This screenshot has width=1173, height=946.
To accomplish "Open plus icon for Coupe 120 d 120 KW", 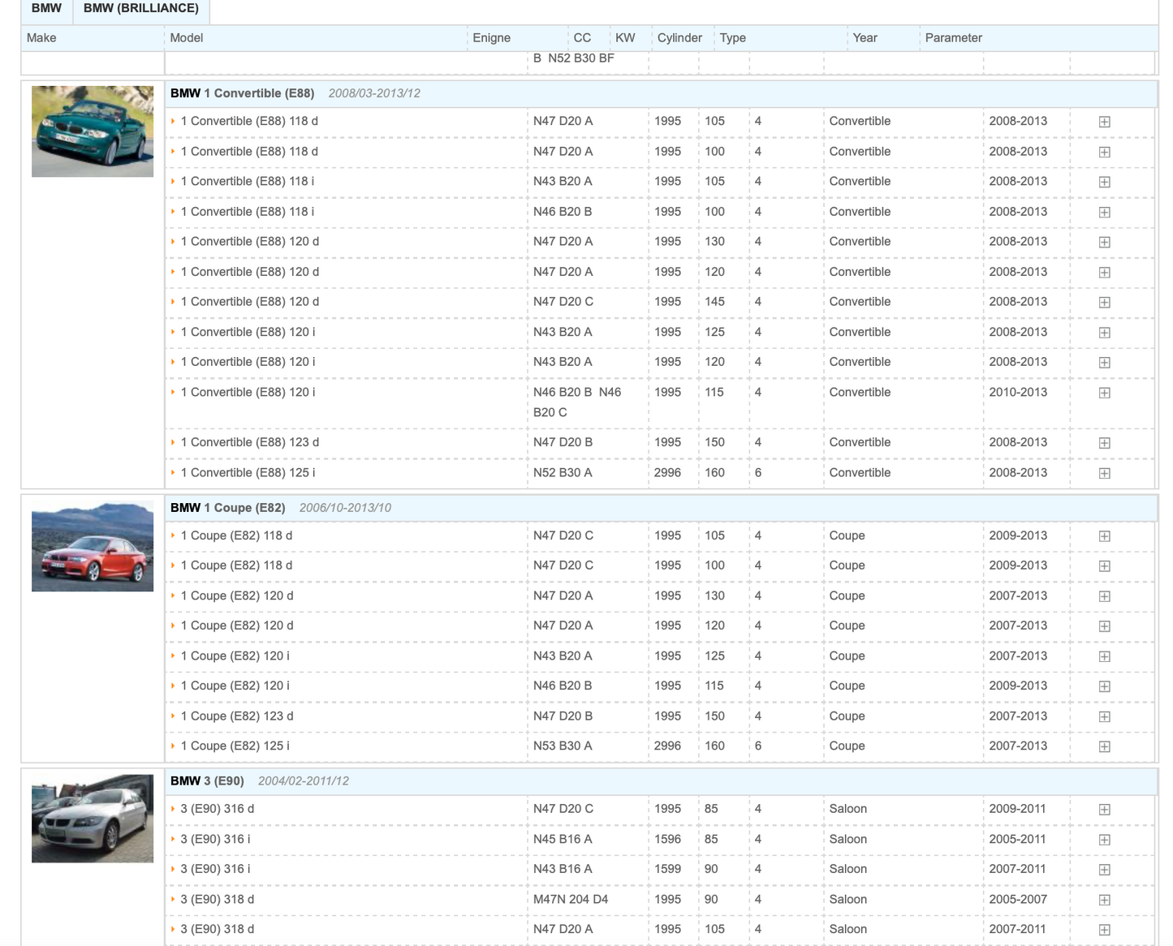I will (1104, 626).
